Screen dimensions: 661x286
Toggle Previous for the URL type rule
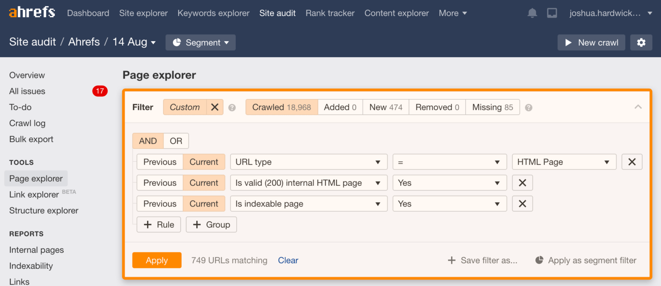point(160,162)
